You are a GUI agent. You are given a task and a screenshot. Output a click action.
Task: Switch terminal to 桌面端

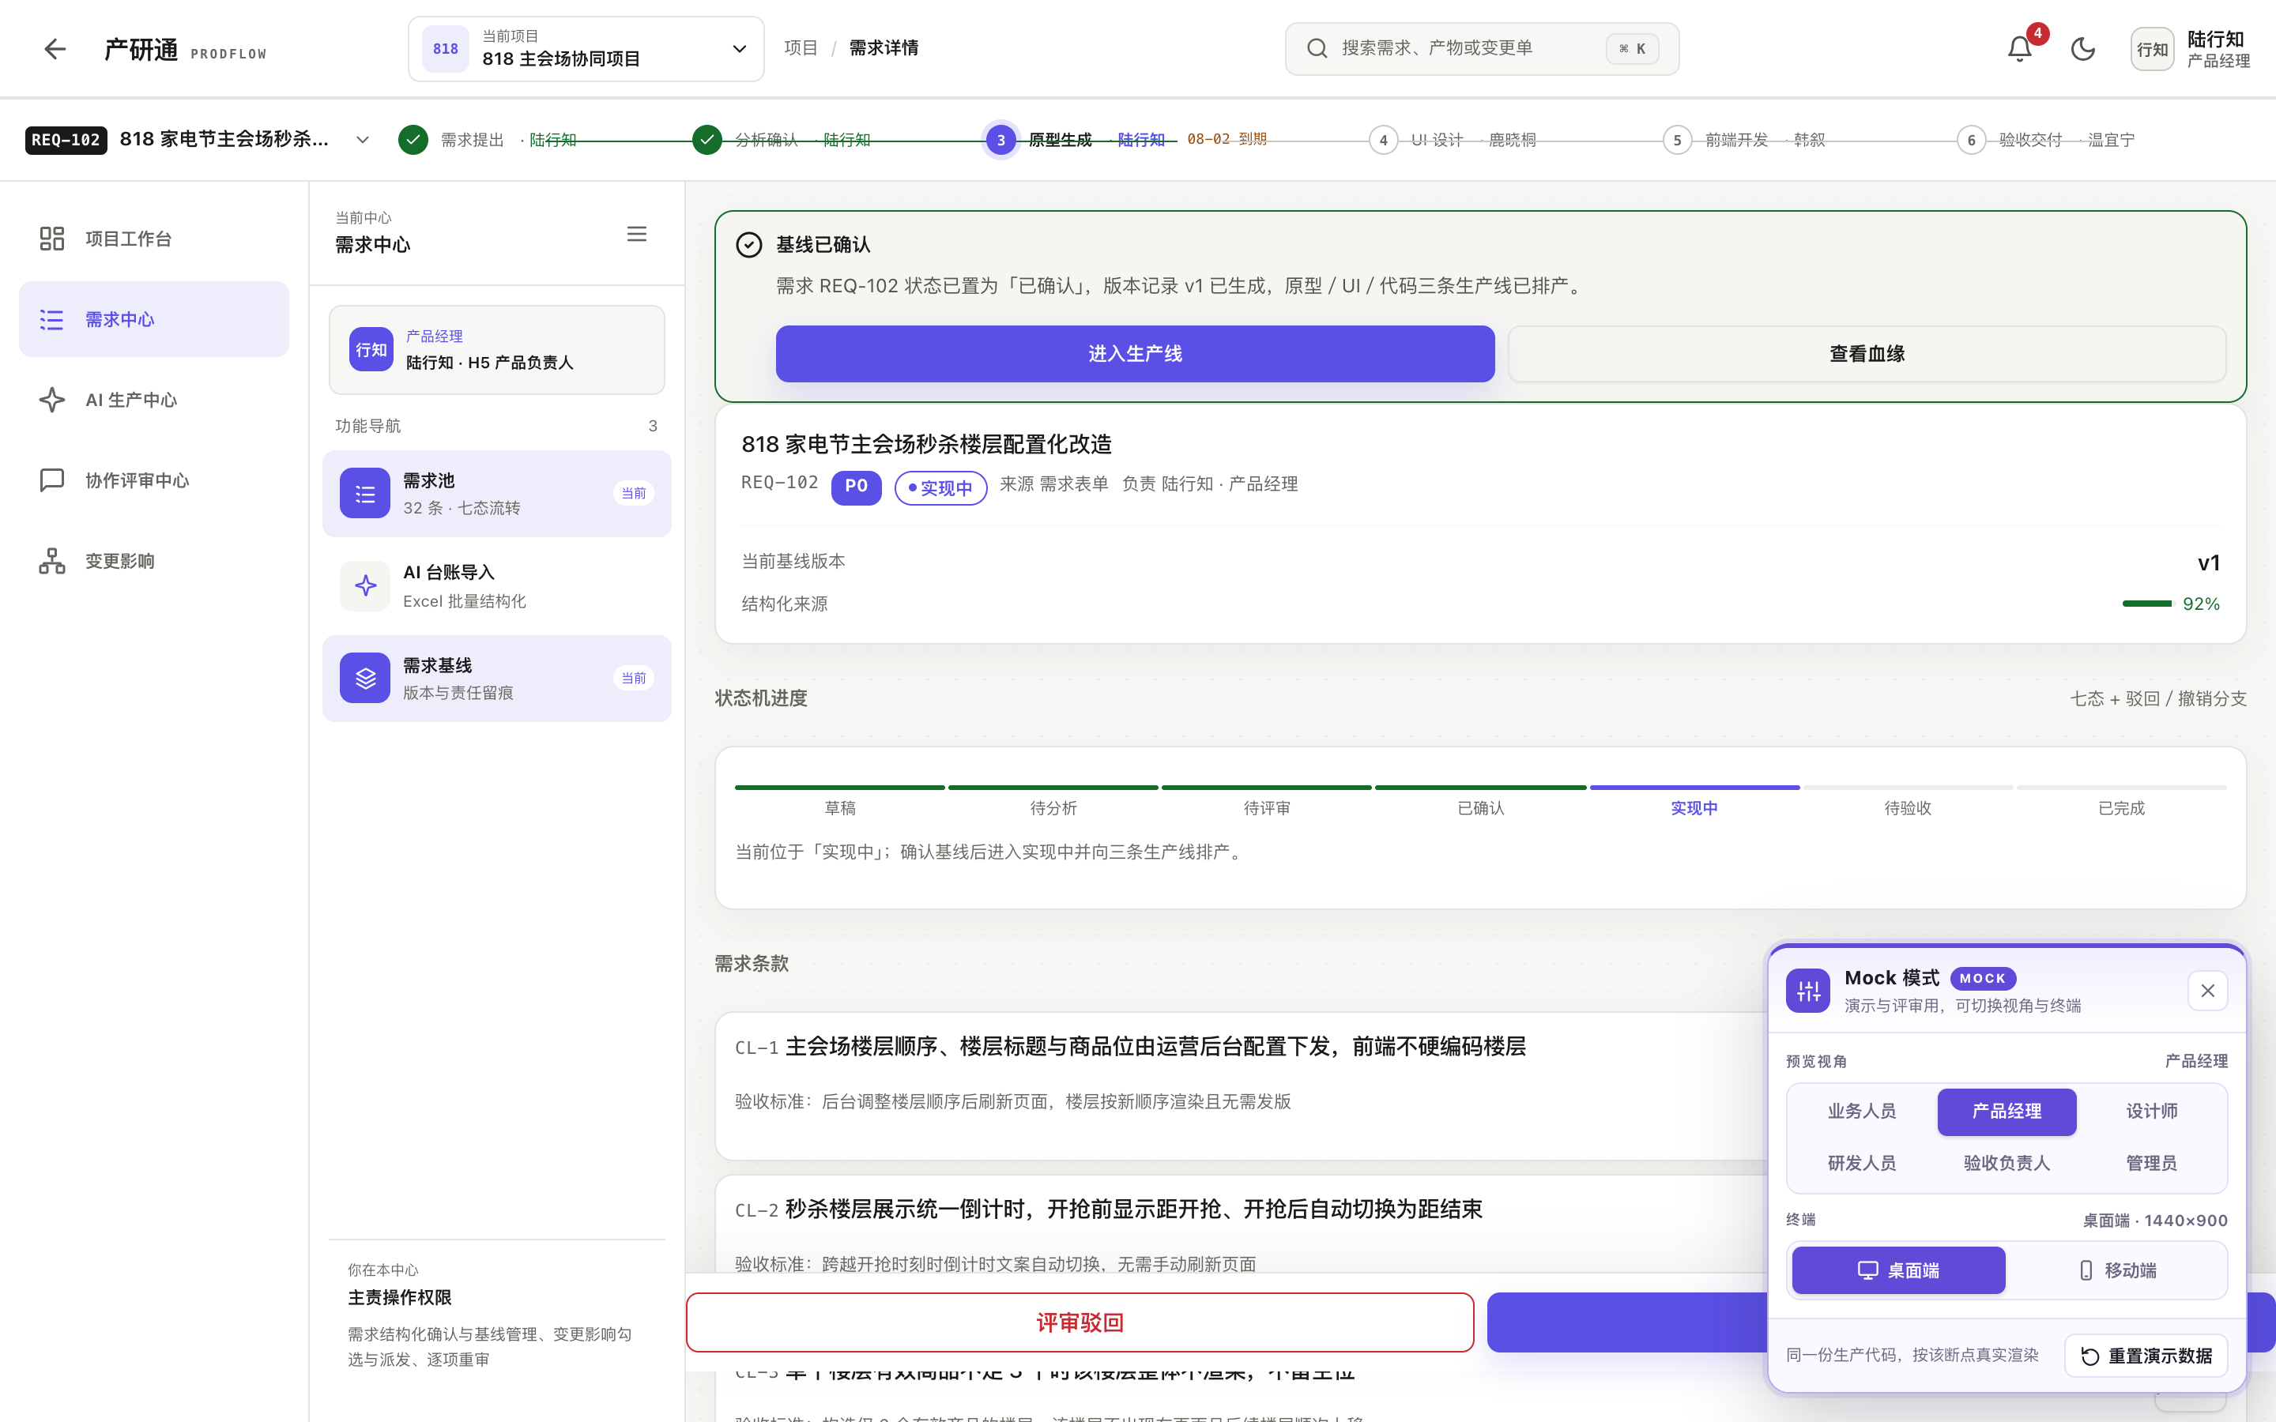[x=1898, y=1270]
